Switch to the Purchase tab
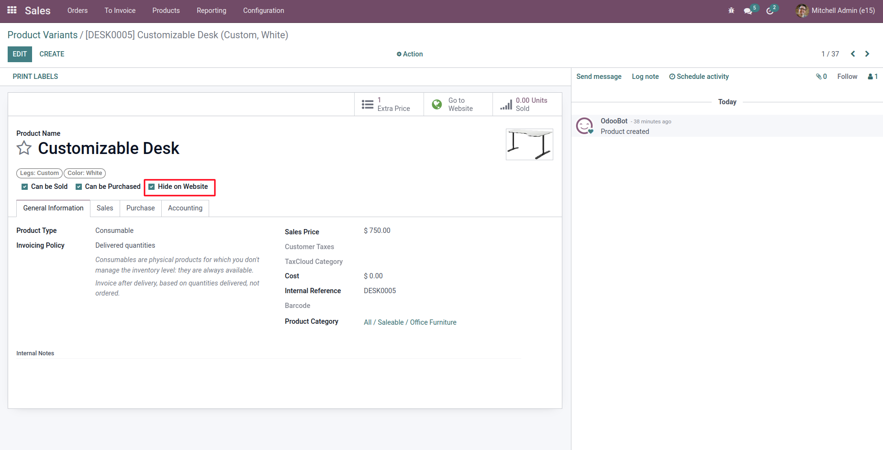 pyautogui.click(x=141, y=208)
